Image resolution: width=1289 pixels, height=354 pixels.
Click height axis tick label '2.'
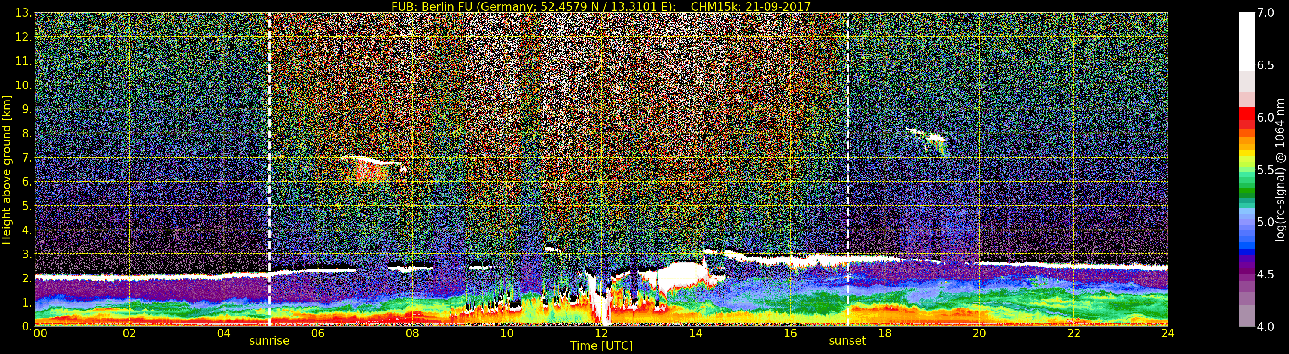(26, 278)
